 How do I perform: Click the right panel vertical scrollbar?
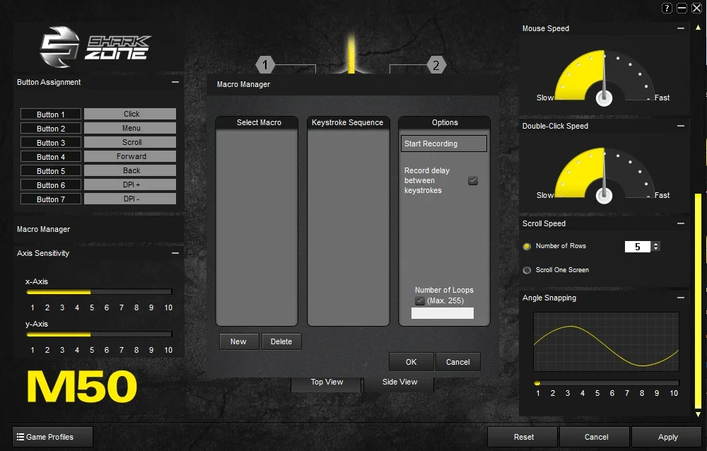tap(698, 301)
